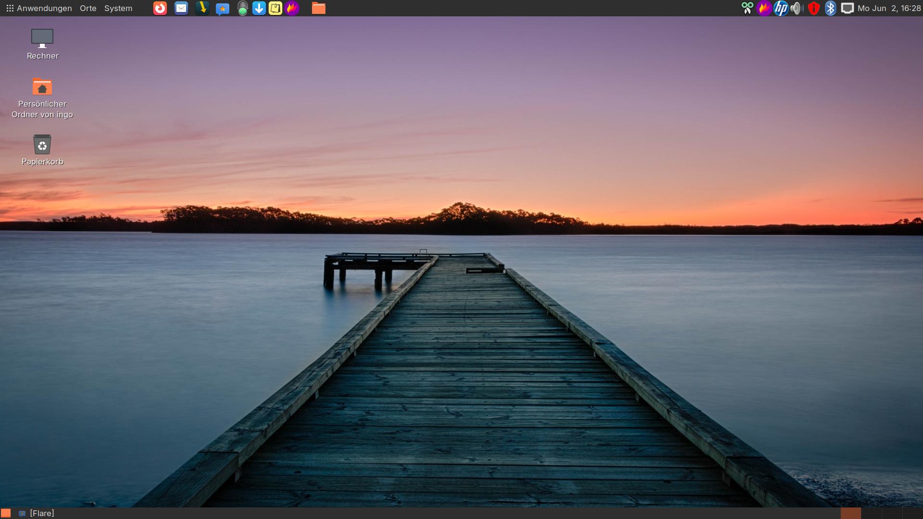Image resolution: width=923 pixels, height=519 pixels.
Task: Click the green traffic light launcher
Action: [243, 8]
